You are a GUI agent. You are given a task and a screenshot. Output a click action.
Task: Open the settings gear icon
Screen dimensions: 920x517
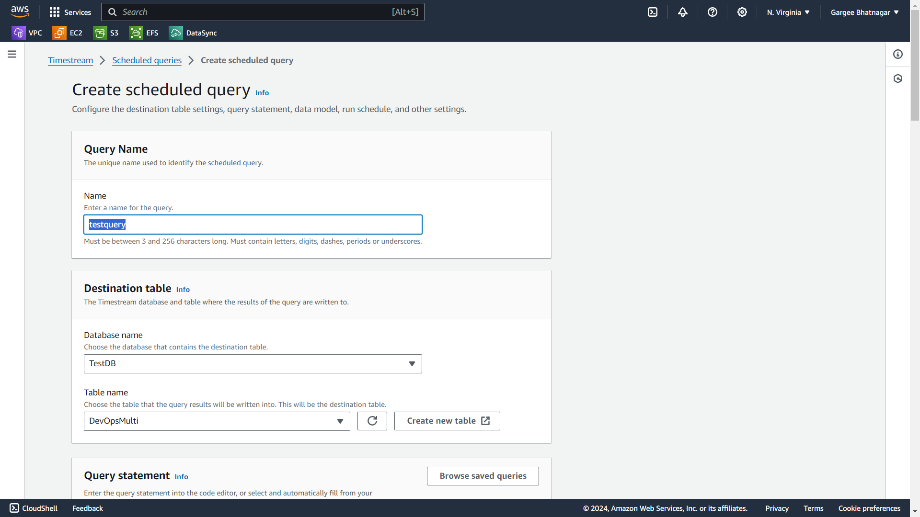(x=742, y=12)
